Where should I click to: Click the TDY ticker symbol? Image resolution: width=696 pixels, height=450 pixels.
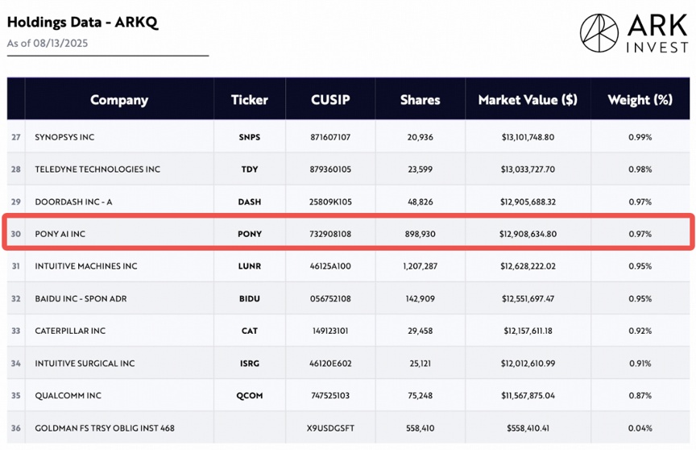tap(250, 169)
